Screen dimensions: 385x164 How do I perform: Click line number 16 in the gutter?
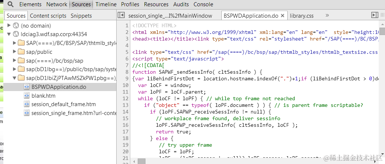point(125,125)
